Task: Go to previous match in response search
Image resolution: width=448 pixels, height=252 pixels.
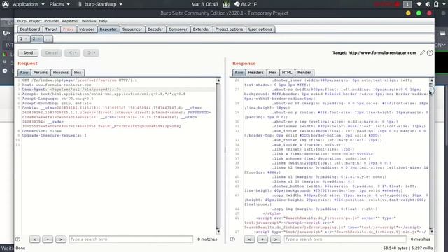Action: coord(249,239)
